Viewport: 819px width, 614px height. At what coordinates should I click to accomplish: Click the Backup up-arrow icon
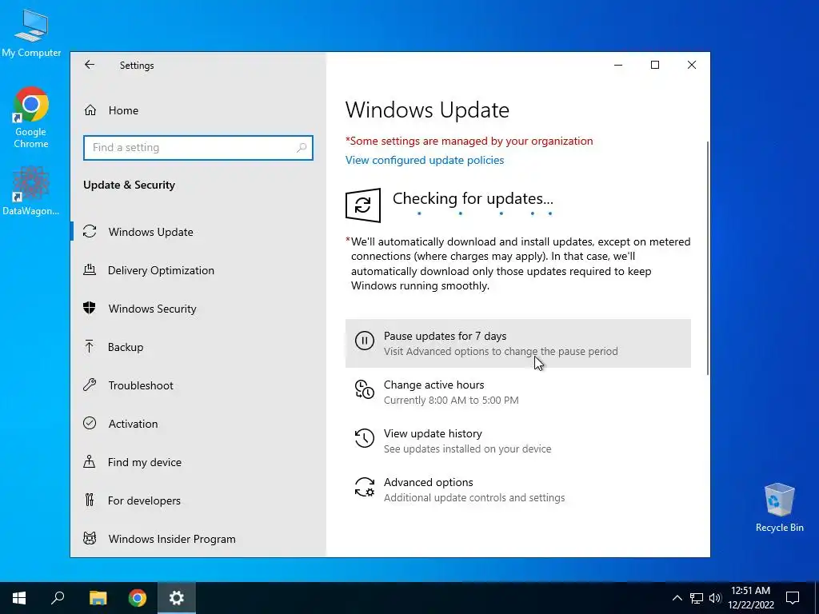[90, 346]
